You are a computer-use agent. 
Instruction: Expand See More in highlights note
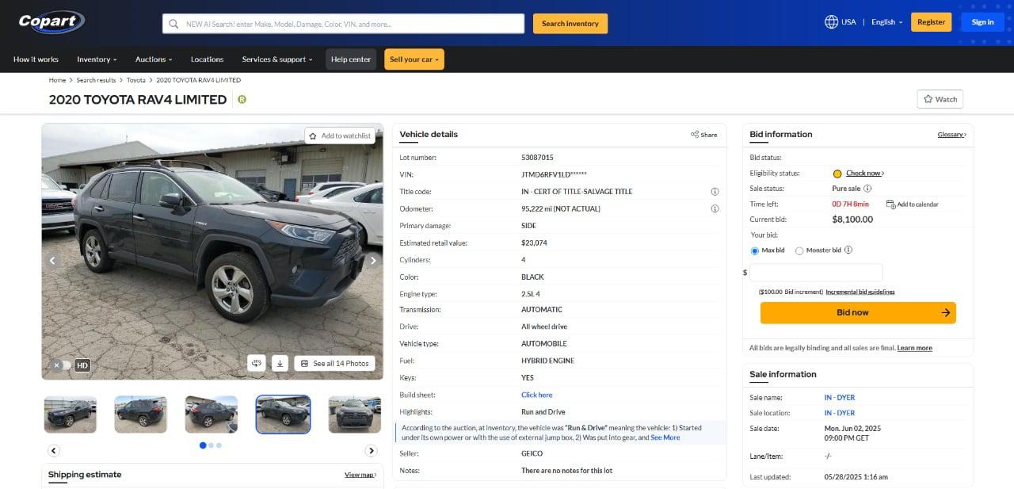pos(665,437)
